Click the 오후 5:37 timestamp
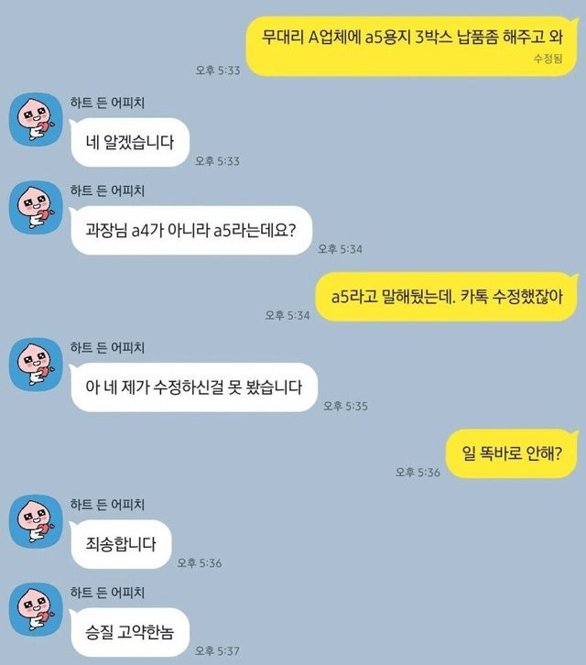586x665 pixels. coord(217,650)
